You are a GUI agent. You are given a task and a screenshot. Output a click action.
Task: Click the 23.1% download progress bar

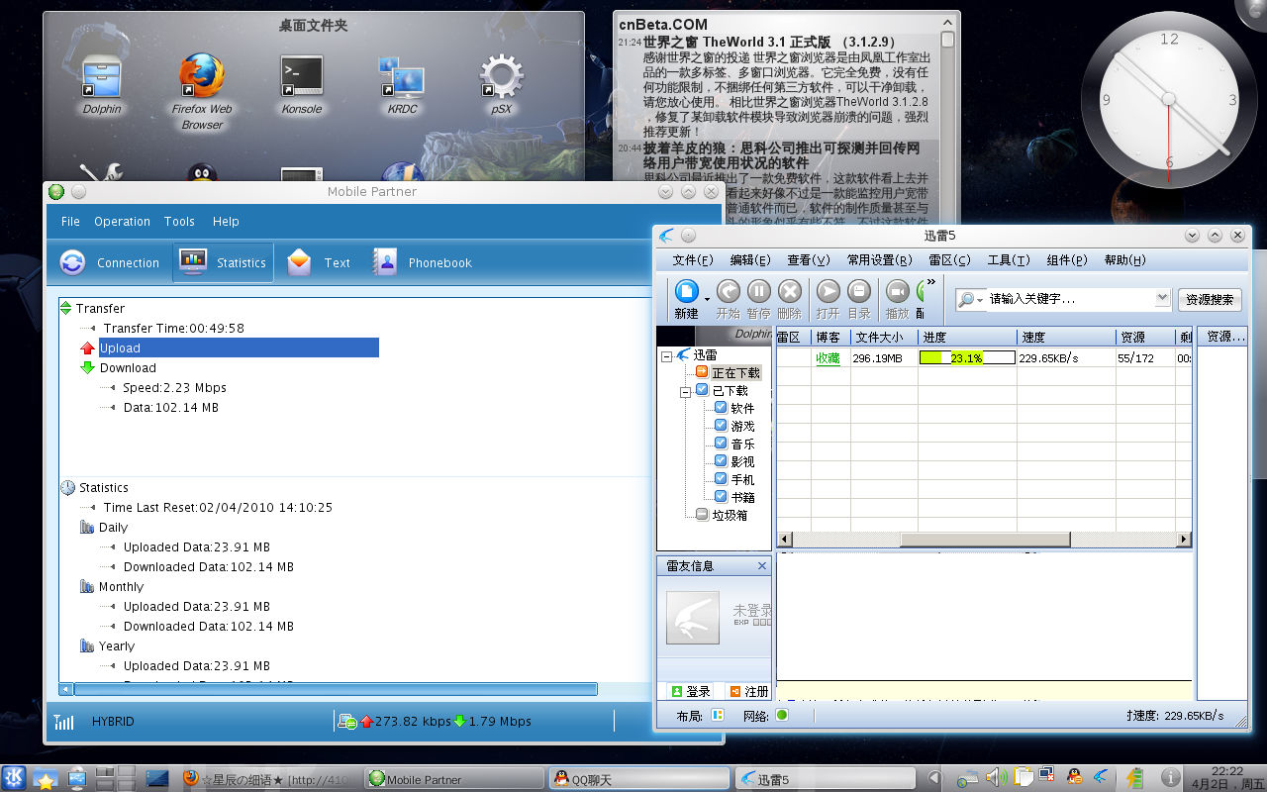click(x=967, y=357)
